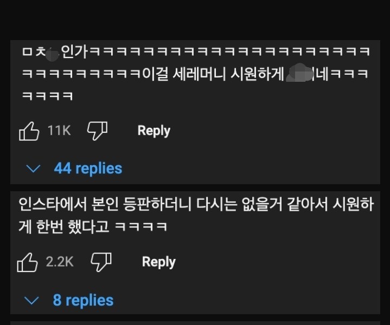Reply to the first comment

tap(154, 131)
